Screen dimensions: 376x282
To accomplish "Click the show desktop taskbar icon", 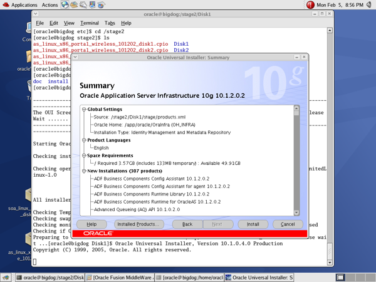I will click(6, 278).
